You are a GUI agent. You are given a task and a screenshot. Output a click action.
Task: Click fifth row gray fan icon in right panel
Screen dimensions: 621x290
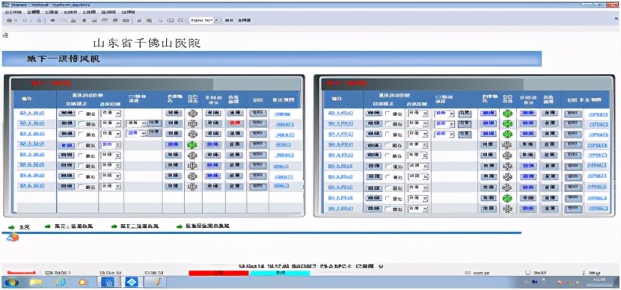(x=507, y=155)
